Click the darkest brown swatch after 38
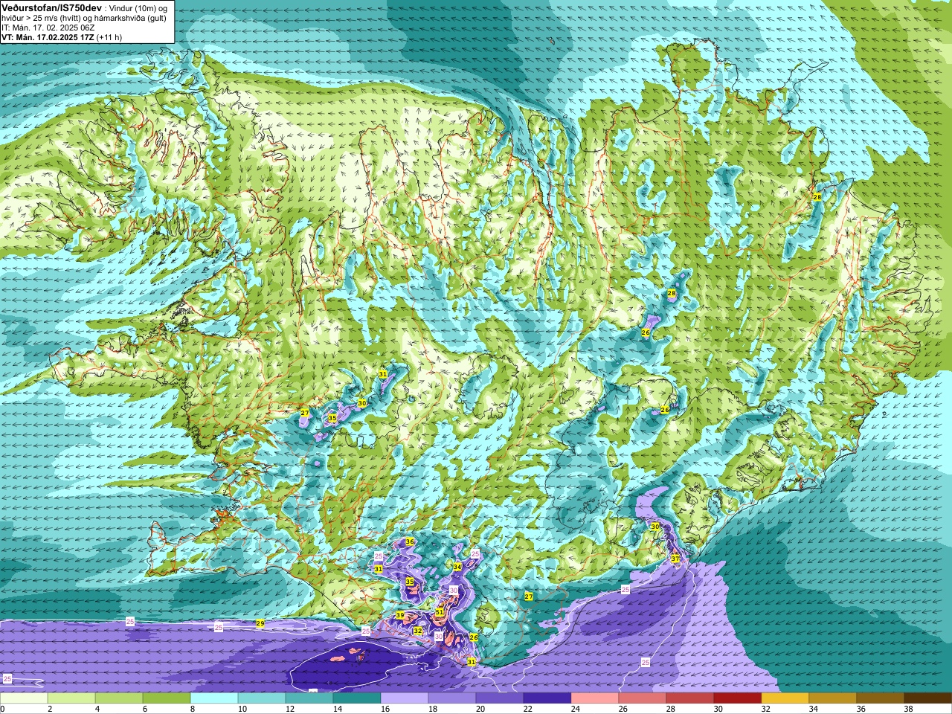This screenshot has width=952, height=714. (x=928, y=698)
